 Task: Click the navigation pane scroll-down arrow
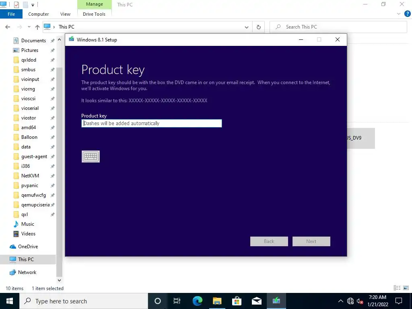click(x=60, y=280)
